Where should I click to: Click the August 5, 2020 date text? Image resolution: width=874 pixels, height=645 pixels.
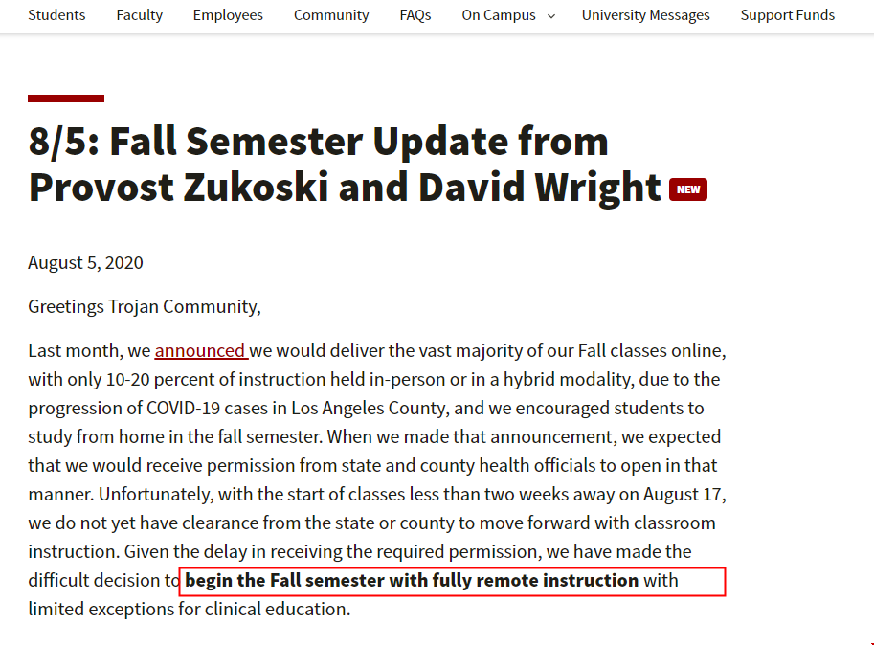click(85, 263)
